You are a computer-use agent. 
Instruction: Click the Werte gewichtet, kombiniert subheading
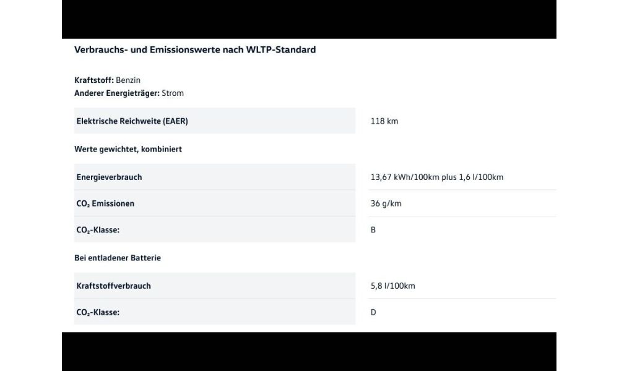point(128,149)
